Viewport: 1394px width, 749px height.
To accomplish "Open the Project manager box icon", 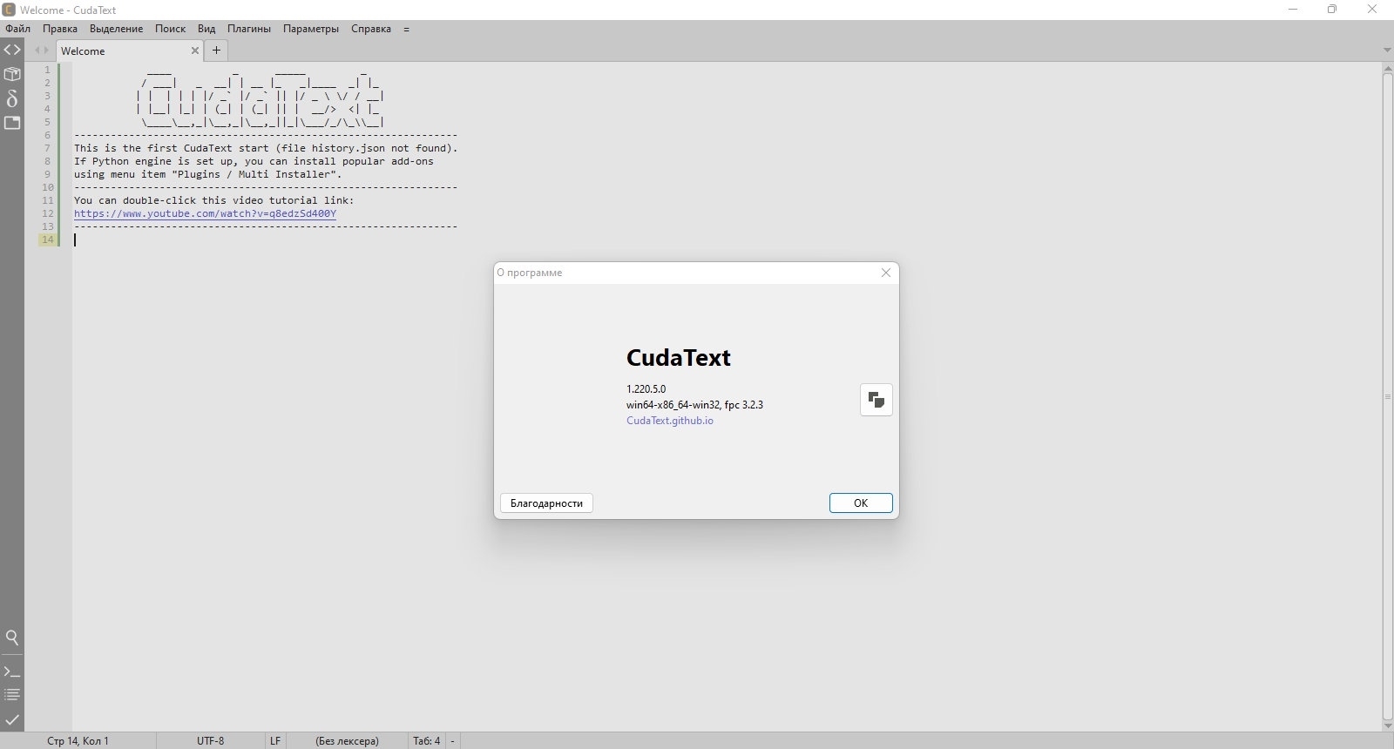I will (x=12, y=74).
